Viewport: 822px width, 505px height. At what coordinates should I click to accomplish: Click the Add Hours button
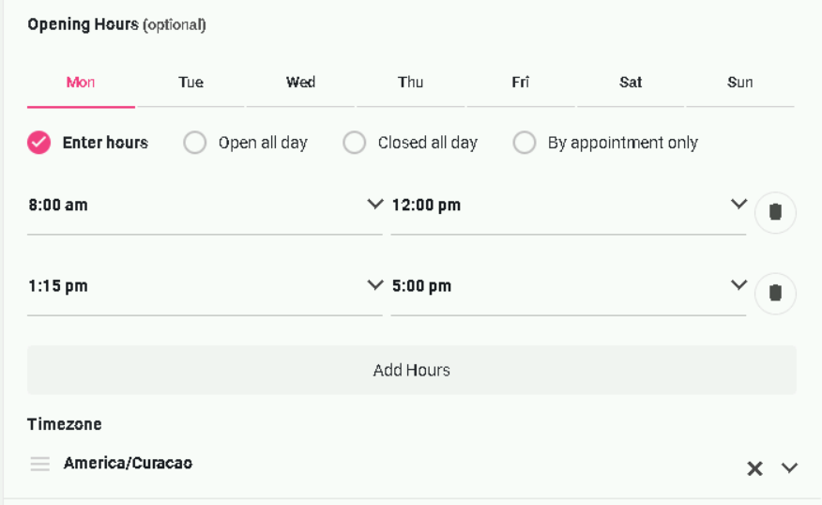pyautogui.click(x=412, y=370)
